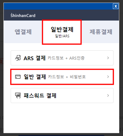Viewport: 123px width, 136px height.
Task: Click the 카드정보 + 비밀번호 description
Action: click(67, 77)
